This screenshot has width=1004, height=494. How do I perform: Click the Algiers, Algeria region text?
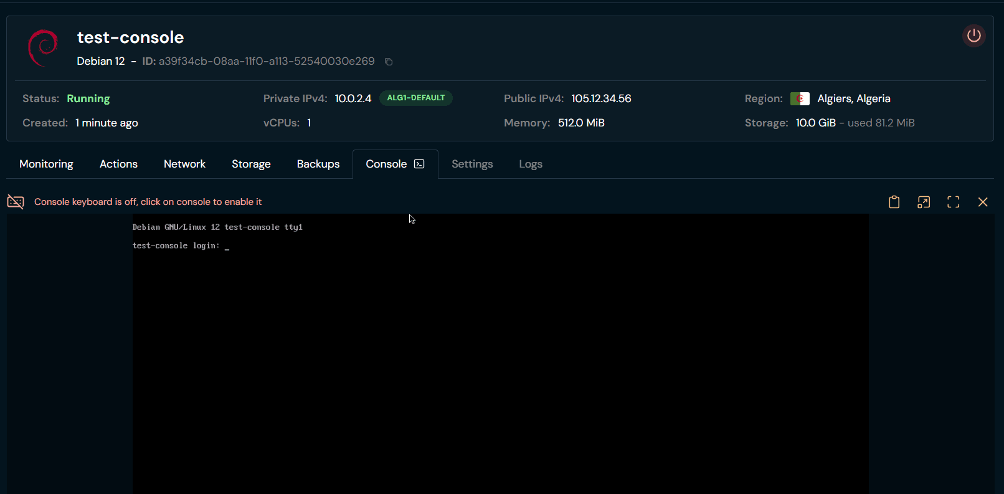pyautogui.click(x=854, y=98)
